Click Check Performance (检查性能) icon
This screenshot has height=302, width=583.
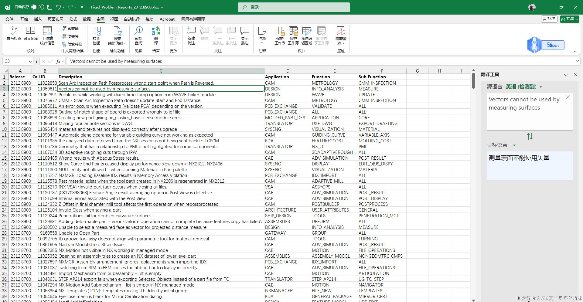(96, 36)
